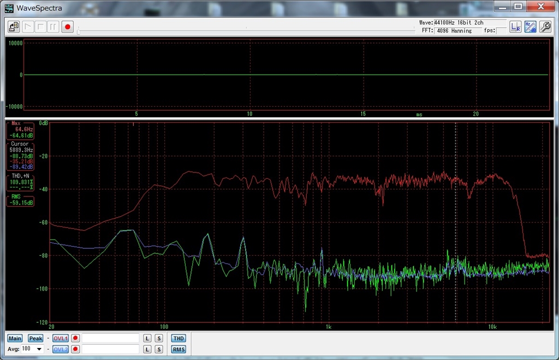
Task: Click the open wave file icon
Action: 14,26
